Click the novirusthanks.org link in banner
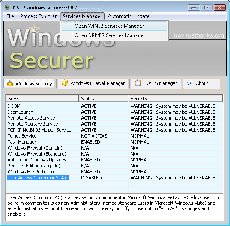Image resolution: width=230 pixels, height=226 pixels. [199, 35]
